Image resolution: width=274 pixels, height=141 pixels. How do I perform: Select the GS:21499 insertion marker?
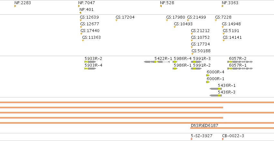(x=188, y=20)
